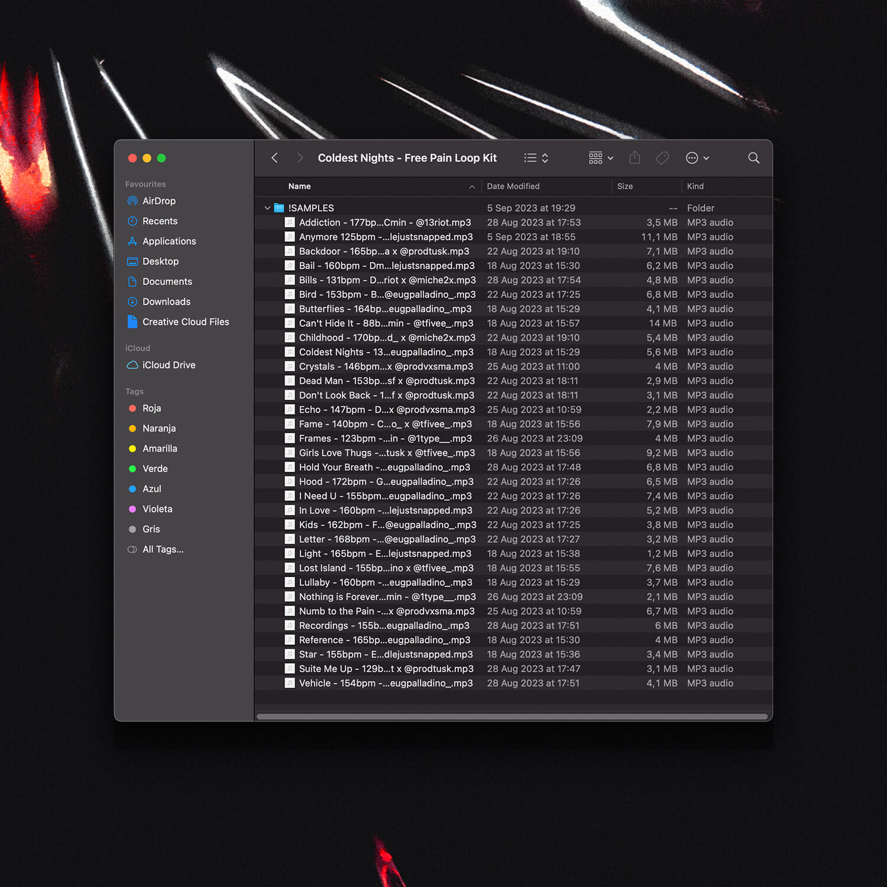Select the Bail 160bpm mp3 file icon
887x887 pixels.
coord(290,266)
